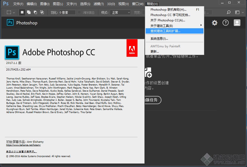Click the version text 2017.1.1 版

14,63
